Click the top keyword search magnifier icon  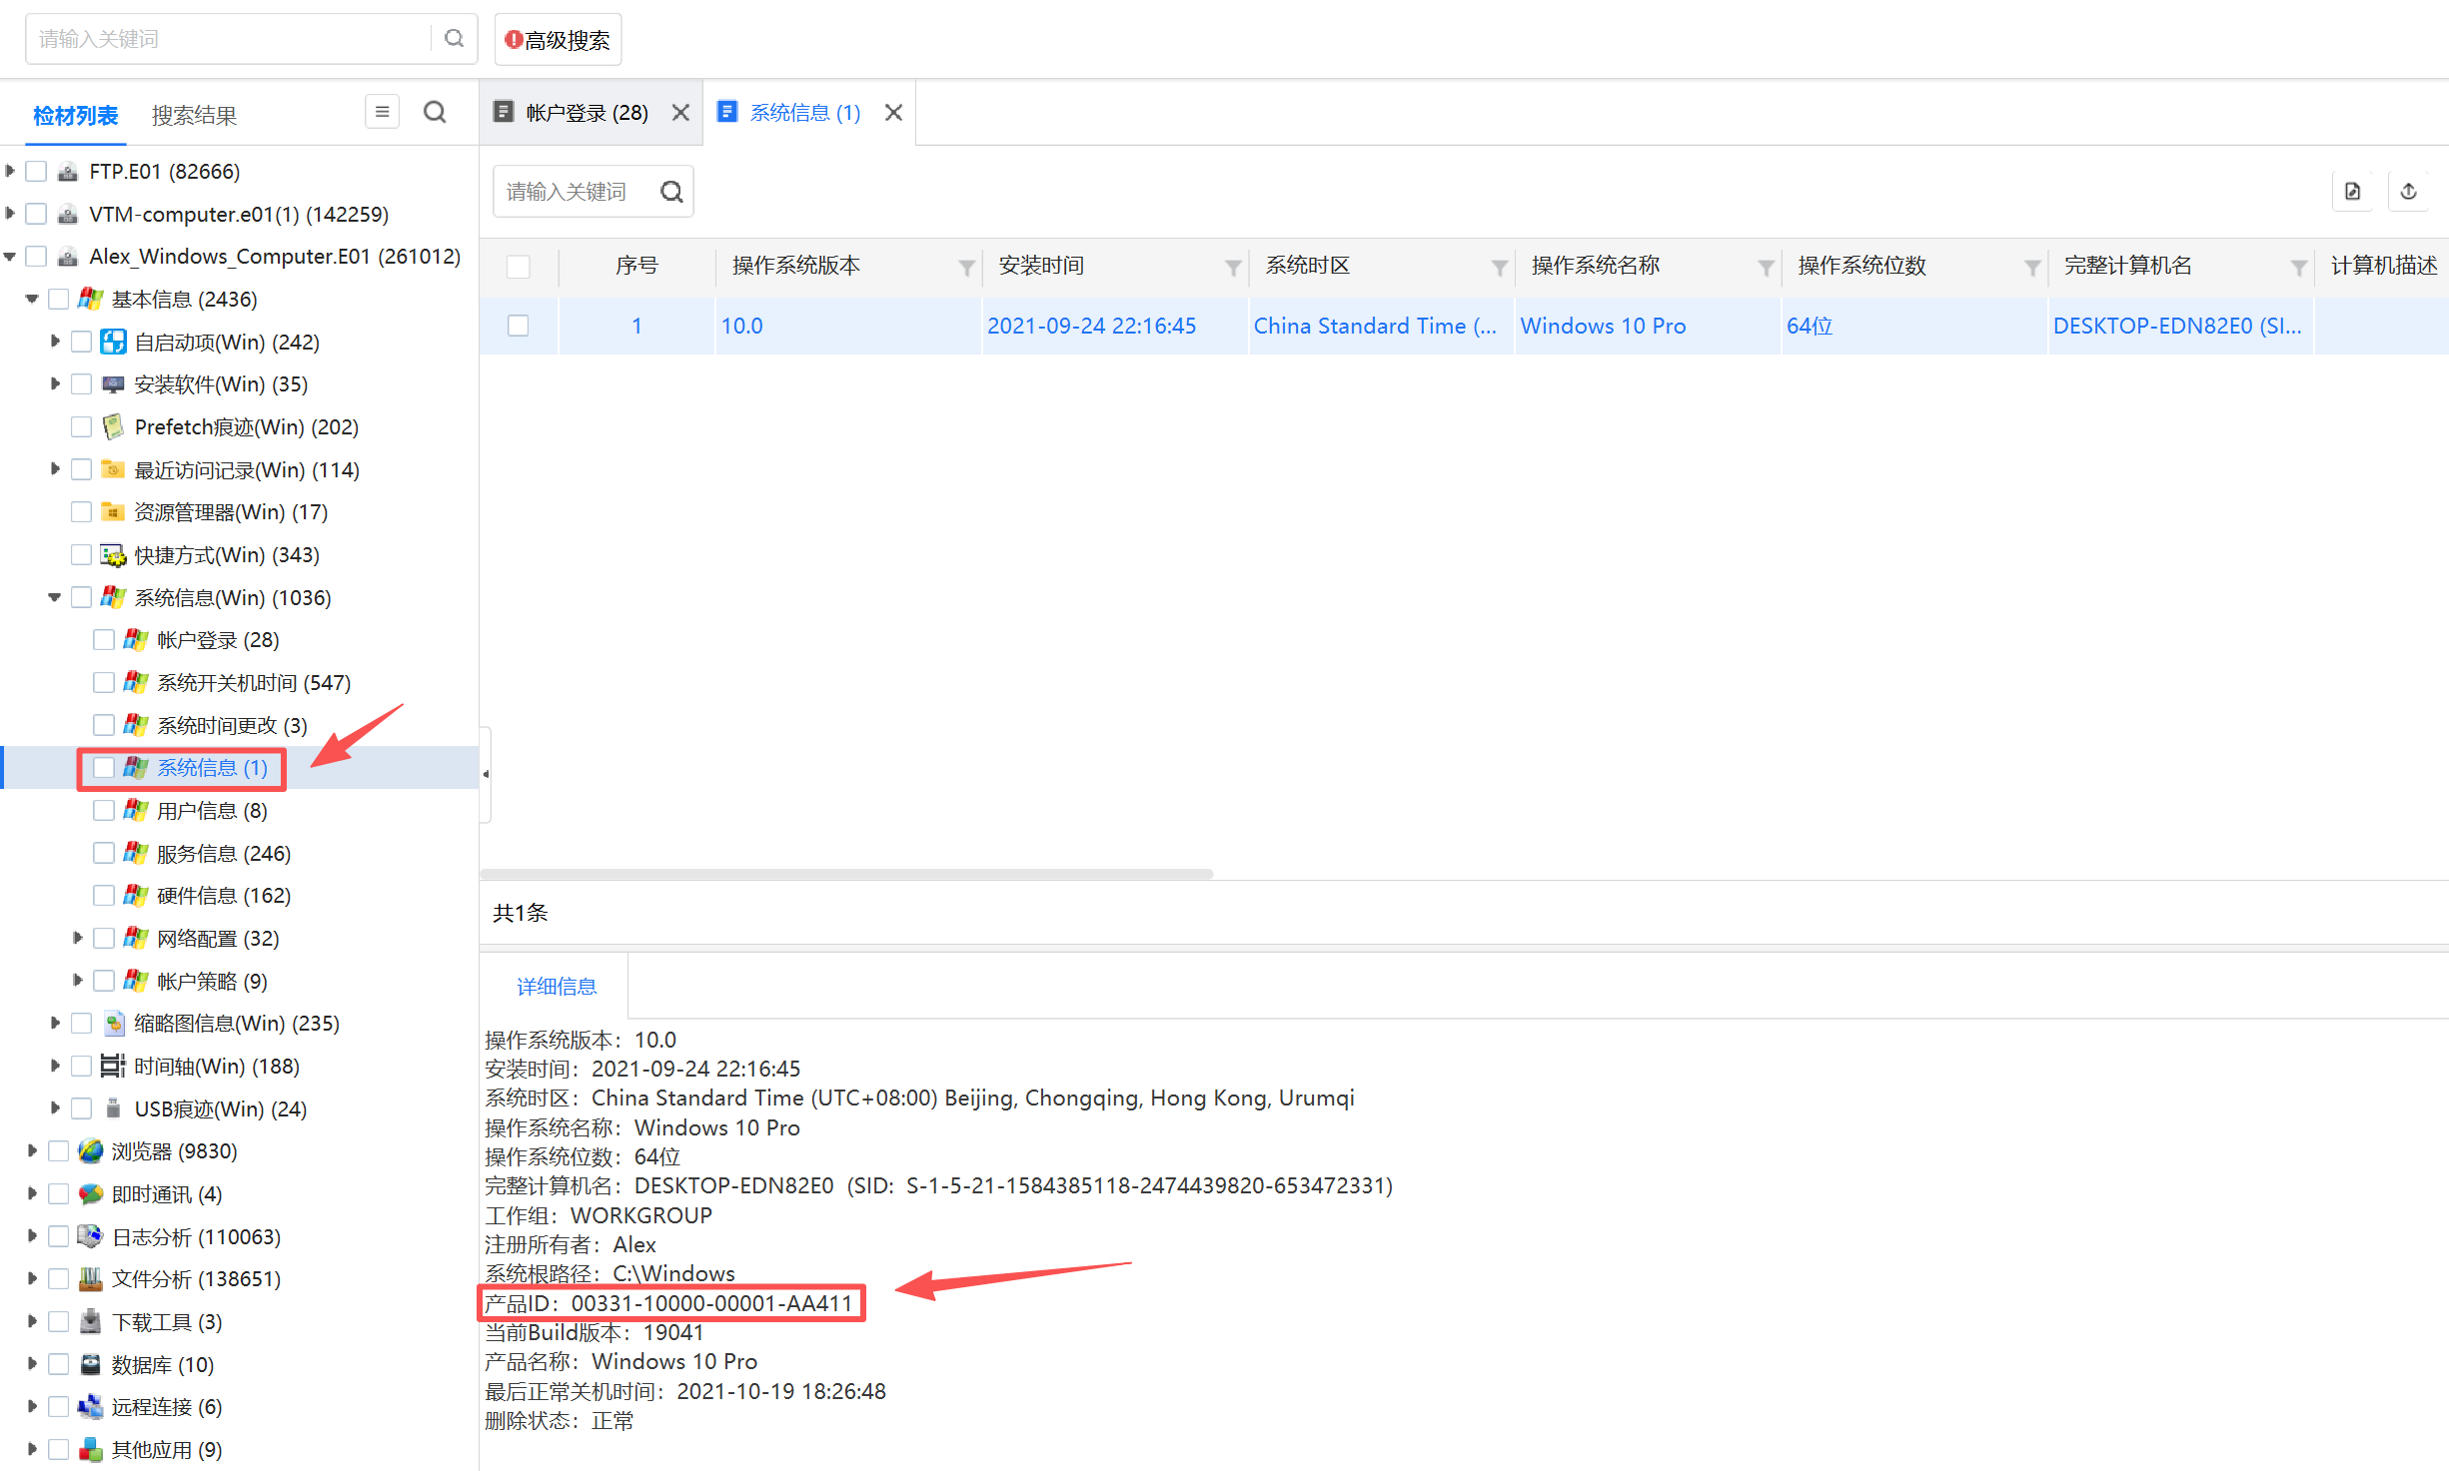point(454,38)
